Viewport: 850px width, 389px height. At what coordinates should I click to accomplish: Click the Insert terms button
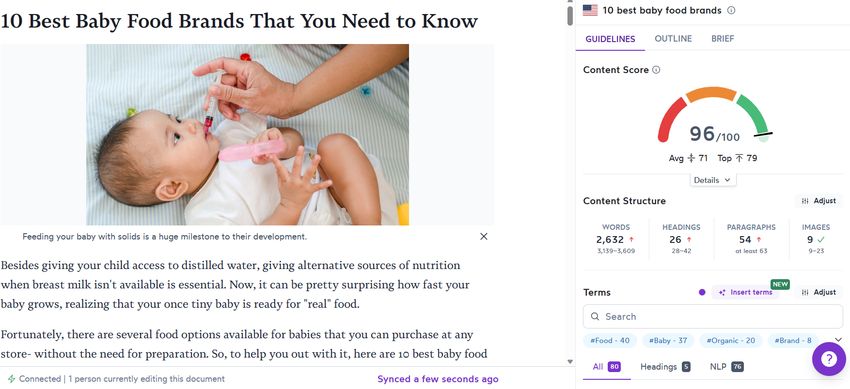(746, 292)
